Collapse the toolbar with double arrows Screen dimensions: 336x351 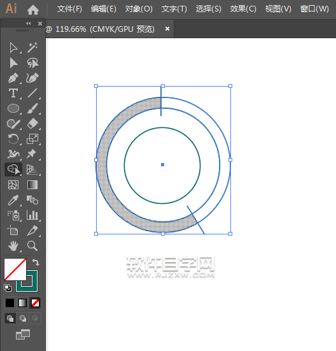(29, 24)
